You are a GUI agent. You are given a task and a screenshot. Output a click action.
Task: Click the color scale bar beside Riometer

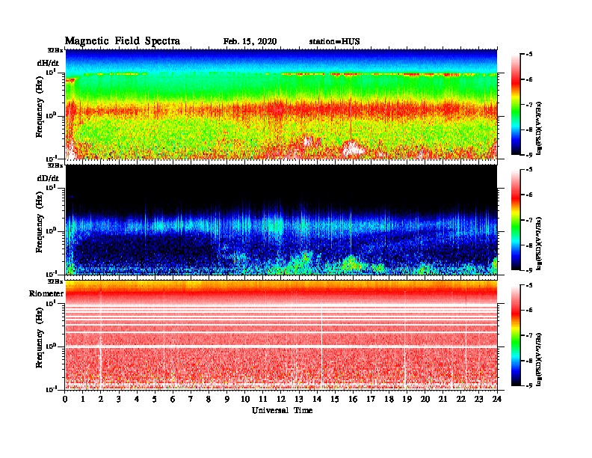(x=515, y=335)
